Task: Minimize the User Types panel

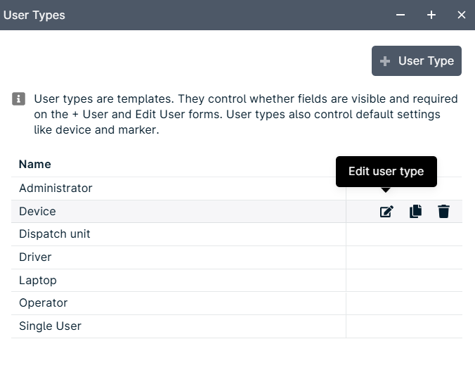Action: click(x=401, y=15)
